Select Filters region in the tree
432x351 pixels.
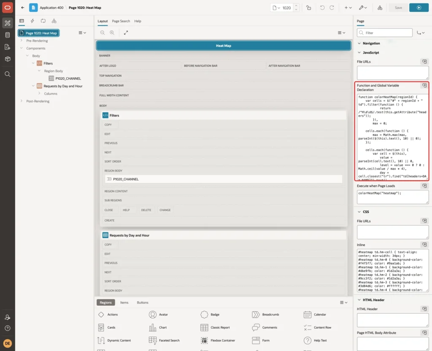click(48, 63)
